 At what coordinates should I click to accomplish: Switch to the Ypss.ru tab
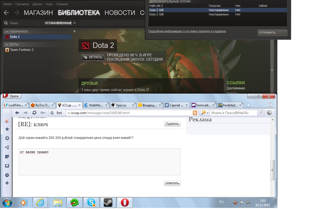click(x=123, y=105)
